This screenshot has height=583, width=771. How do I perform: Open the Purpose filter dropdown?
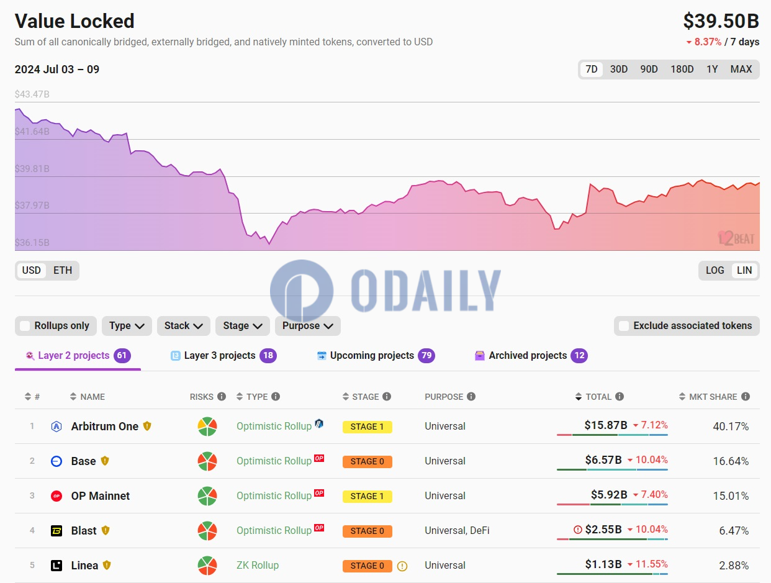307,326
